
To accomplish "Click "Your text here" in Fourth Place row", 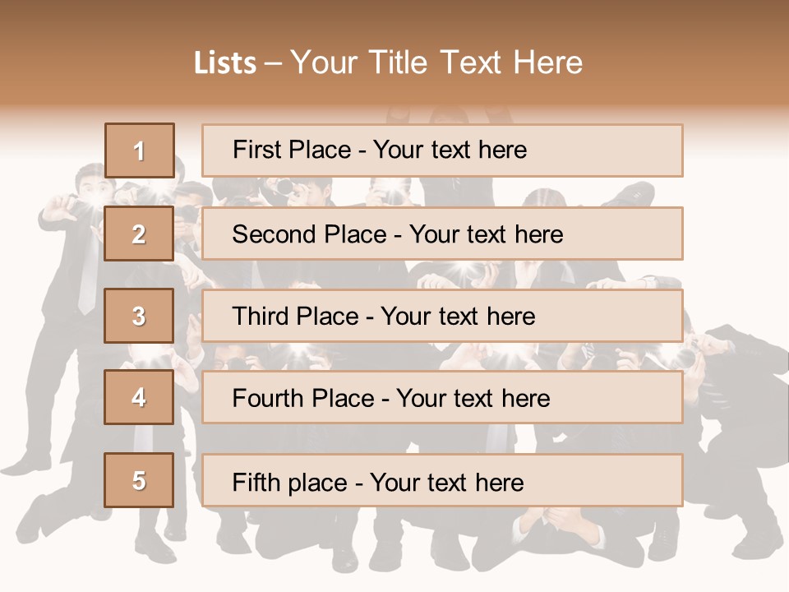I will pyautogui.click(x=473, y=399).
